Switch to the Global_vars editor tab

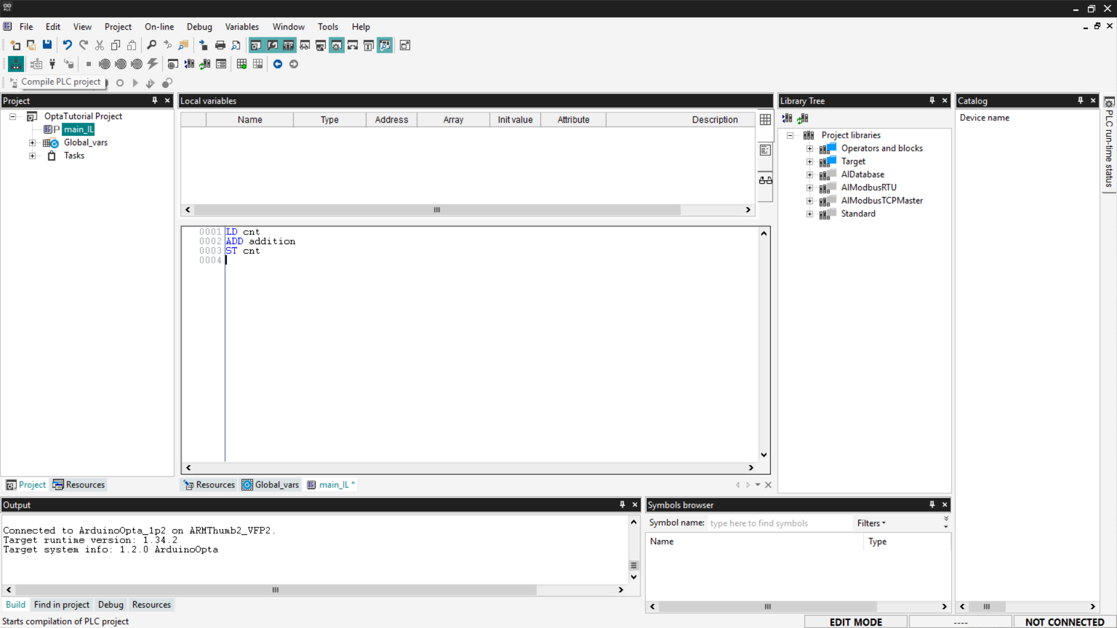click(x=271, y=485)
